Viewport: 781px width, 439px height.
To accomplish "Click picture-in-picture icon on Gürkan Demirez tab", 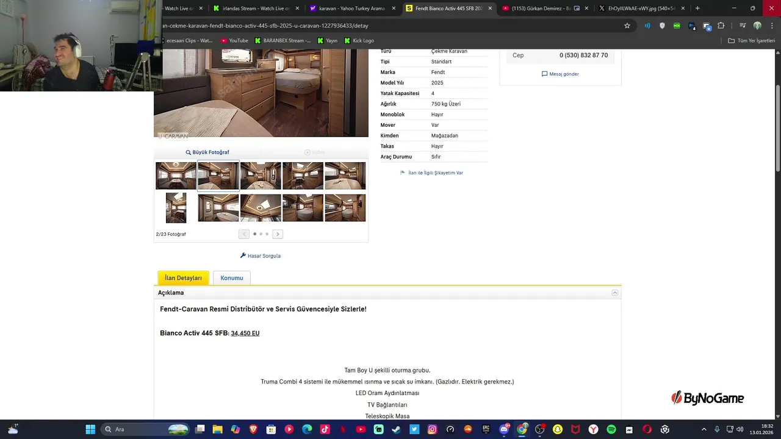I will (x=577, y=9).
